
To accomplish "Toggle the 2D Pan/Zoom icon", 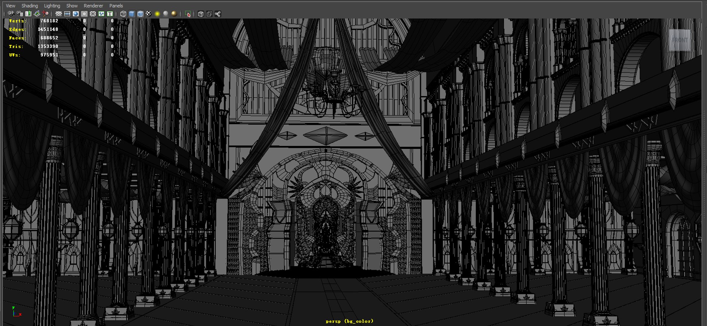I will pyautogui.click(x=45, y=14).
